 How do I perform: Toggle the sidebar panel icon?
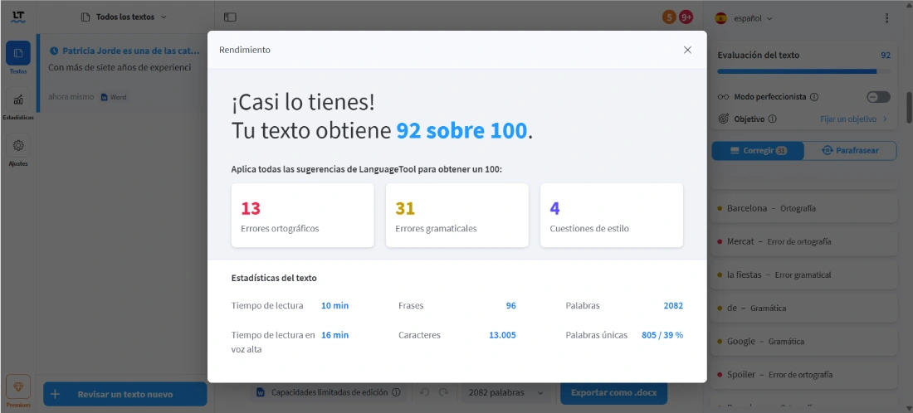230,17
